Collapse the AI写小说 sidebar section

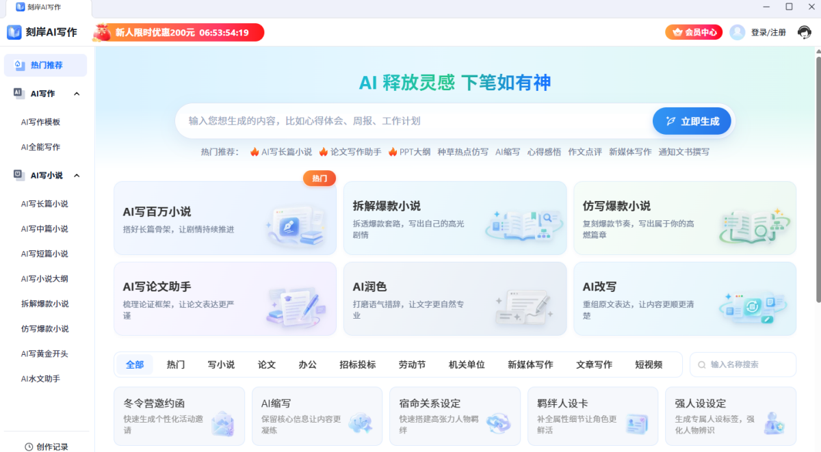click(x=77, y=176)
